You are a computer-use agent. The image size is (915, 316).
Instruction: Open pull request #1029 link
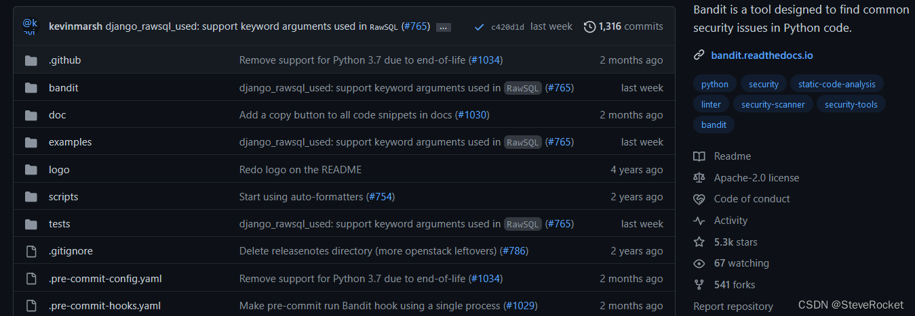(x=520, y=306)
